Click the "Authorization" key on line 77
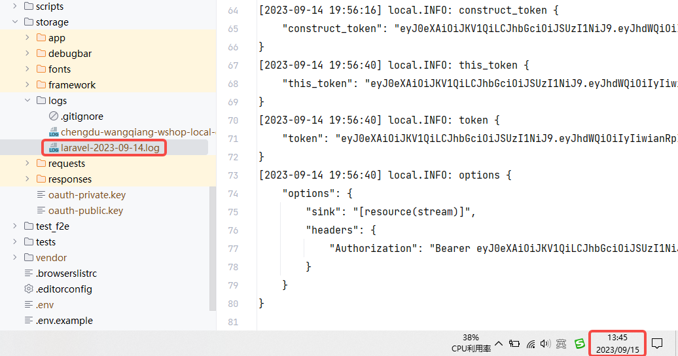 tap(373, 248)
